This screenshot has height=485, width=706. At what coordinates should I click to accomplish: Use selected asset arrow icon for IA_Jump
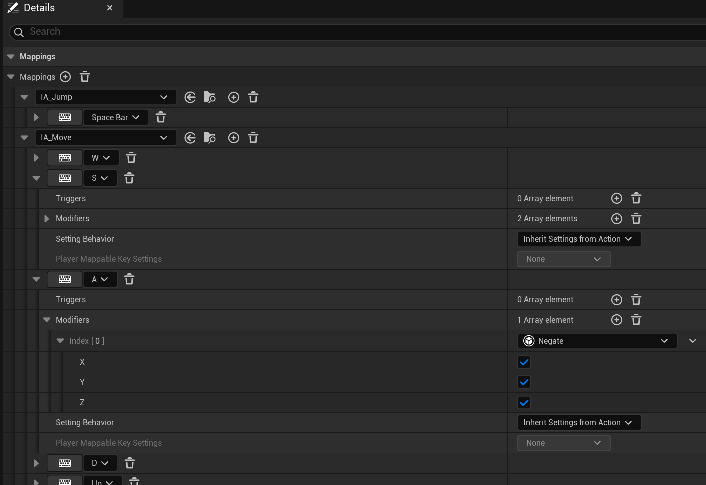click(190, 97)
